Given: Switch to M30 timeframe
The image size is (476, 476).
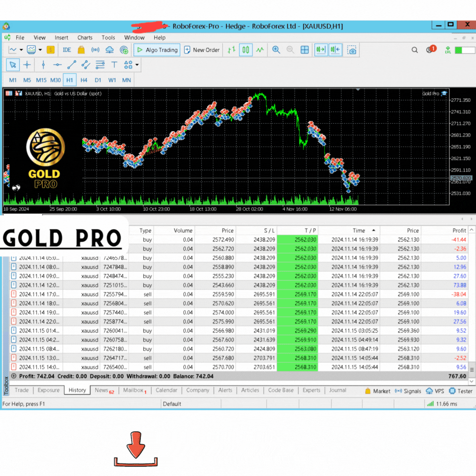Looking at the screenshot, I should pos(56,80).
